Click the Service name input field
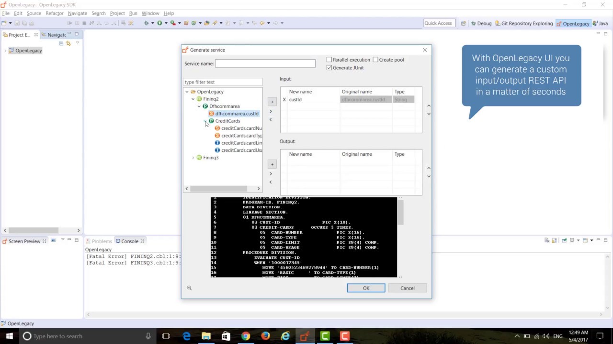The width and height of the screenshot is (613, 344). [265, 64]
